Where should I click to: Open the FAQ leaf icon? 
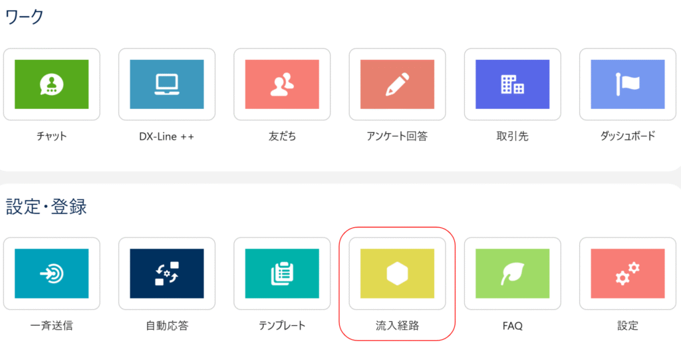512,273
